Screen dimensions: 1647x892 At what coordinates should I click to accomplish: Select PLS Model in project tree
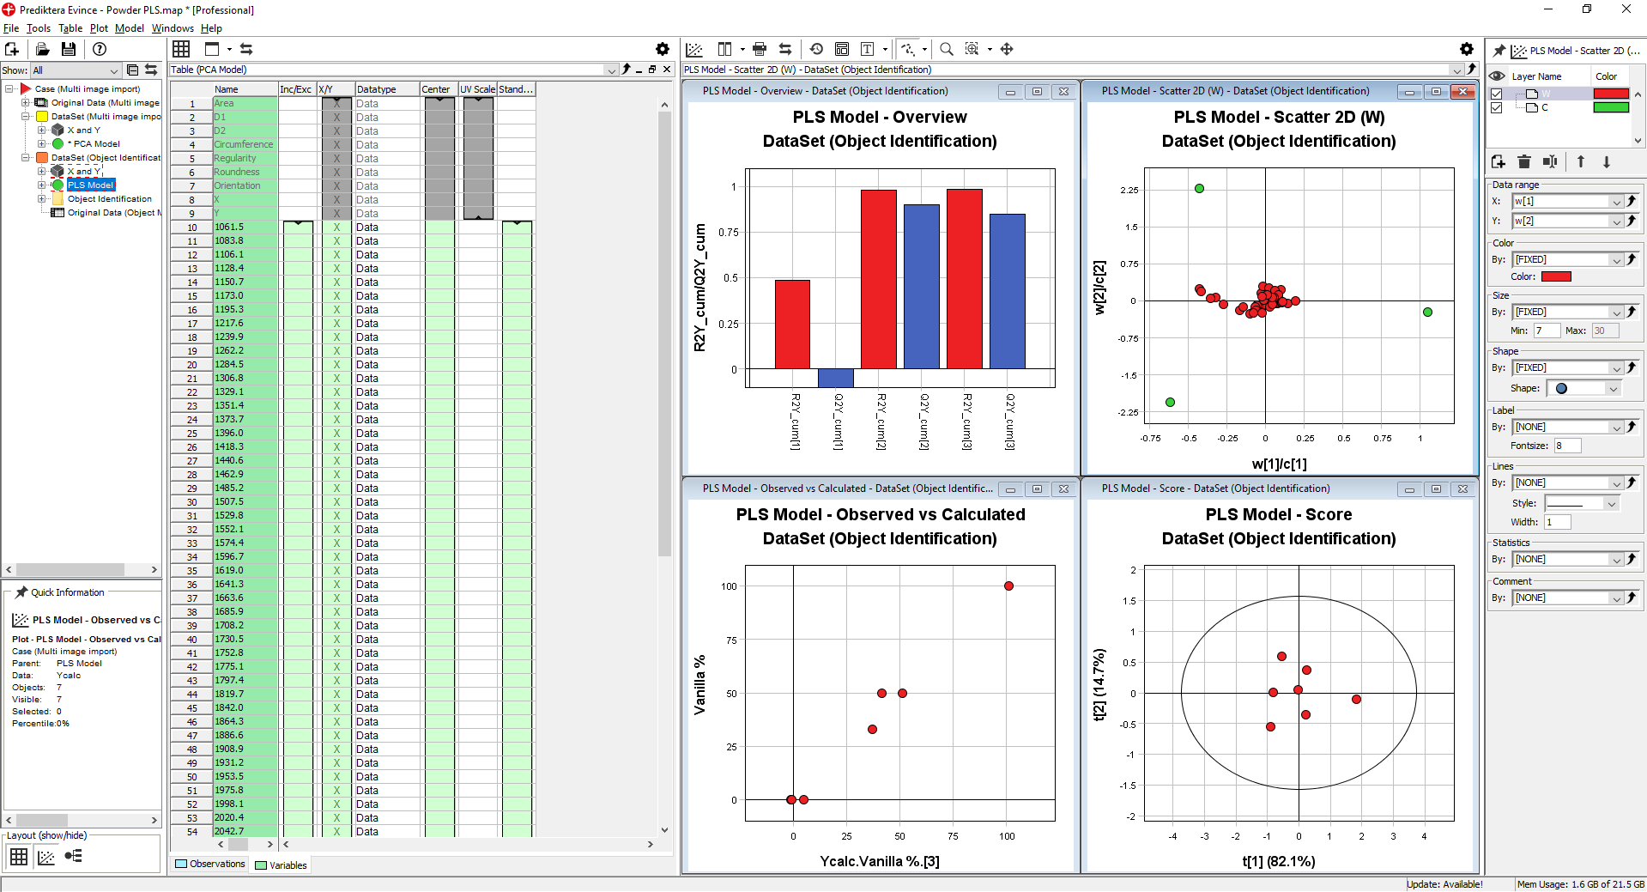[x=90, y=185]
